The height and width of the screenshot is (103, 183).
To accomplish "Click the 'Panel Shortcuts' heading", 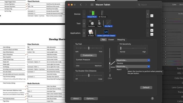I will (x=33, y=1).
